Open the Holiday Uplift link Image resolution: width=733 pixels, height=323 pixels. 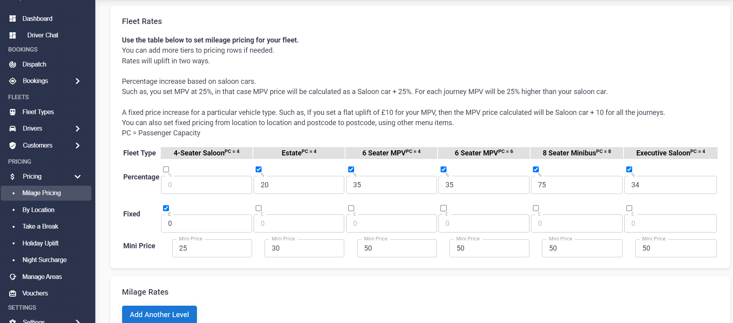40,243
